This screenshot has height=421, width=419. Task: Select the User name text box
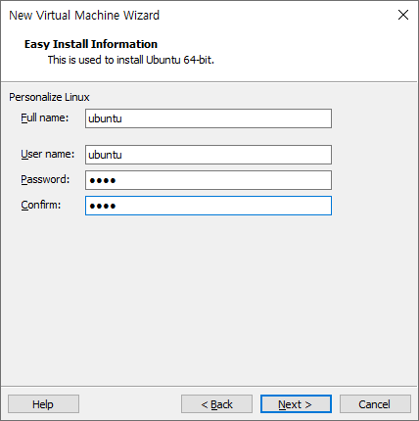pos(209,155)
